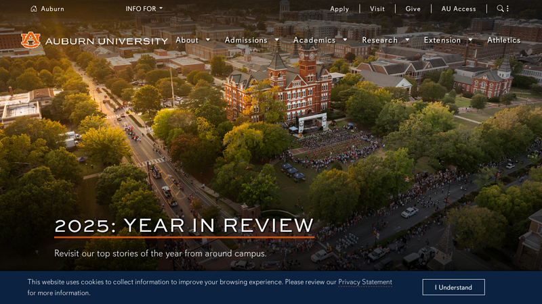This screenshot has height=304, width=542.
Task: Open the Research navigation item
Action: pyautogui.click(x=380, y=40)
